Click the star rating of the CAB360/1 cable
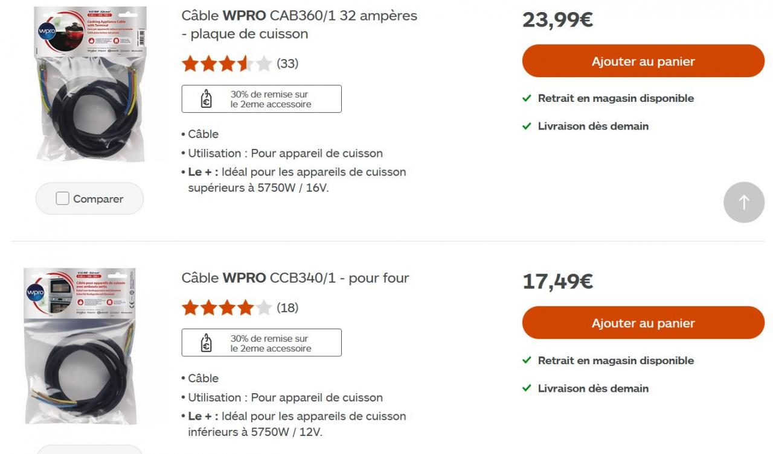Image resolution: width=773 pixels, height=454 pixels. click(x=226, y=63)
